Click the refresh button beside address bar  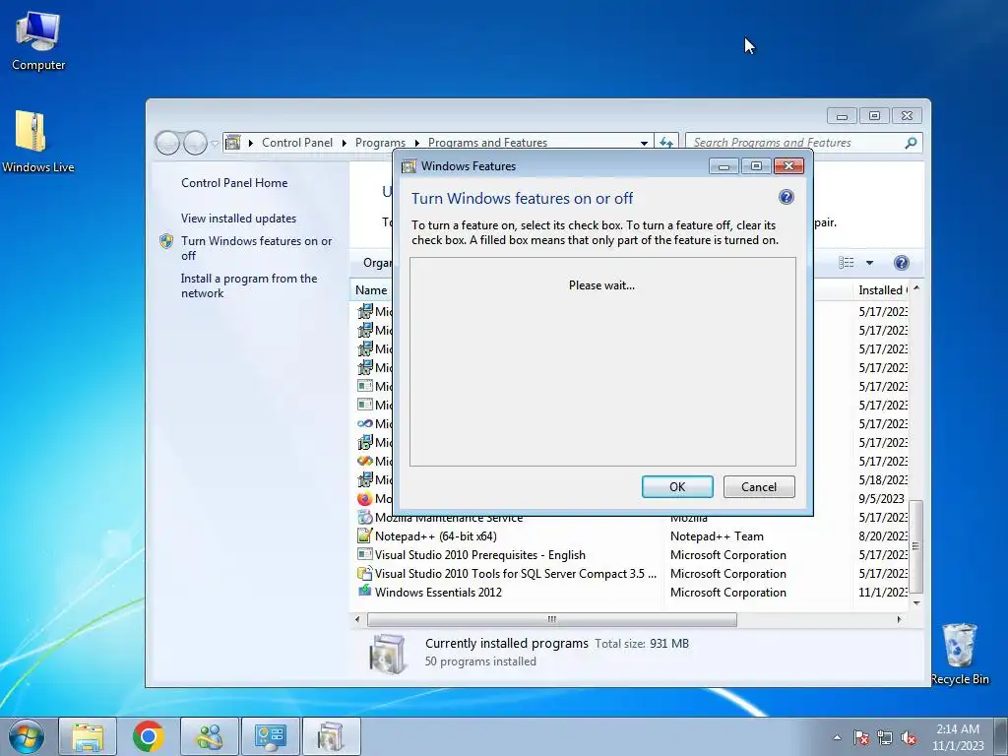tap(666, 143)
